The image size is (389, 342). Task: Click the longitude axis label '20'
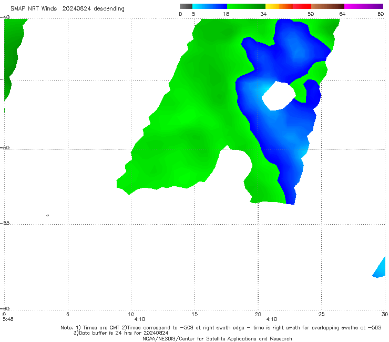click(x=258, y=314)
